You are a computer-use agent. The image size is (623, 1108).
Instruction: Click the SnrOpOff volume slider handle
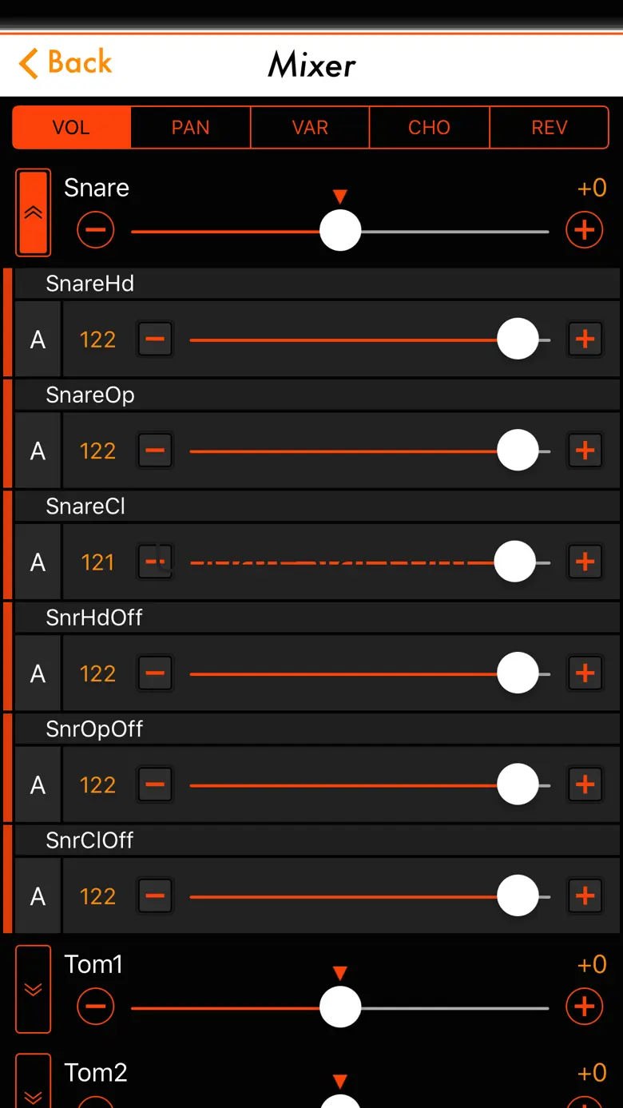click(518, 785)
